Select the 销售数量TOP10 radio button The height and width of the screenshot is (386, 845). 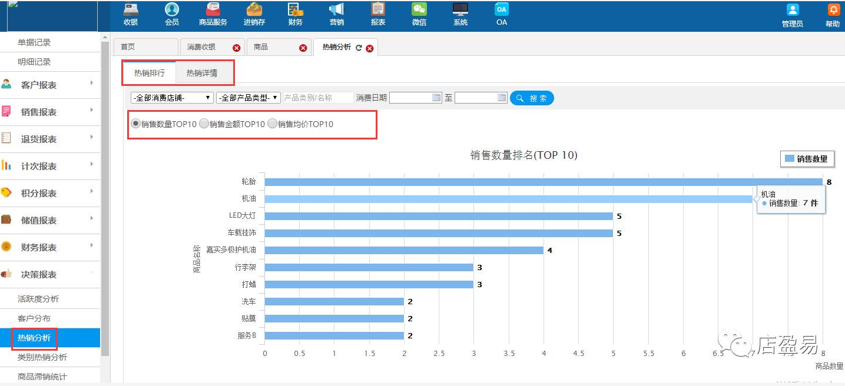coord(135,124)
